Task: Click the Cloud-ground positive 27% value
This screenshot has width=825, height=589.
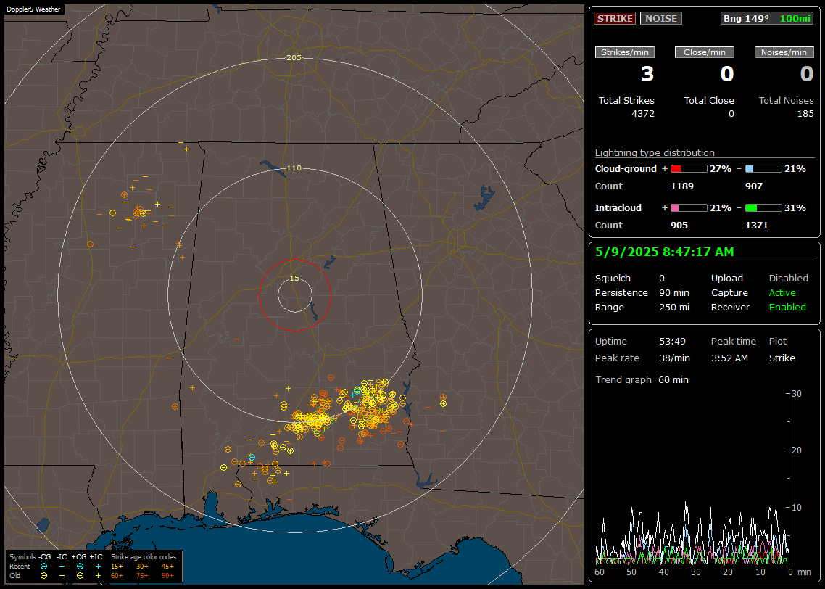Action: [x=721, y=169]
